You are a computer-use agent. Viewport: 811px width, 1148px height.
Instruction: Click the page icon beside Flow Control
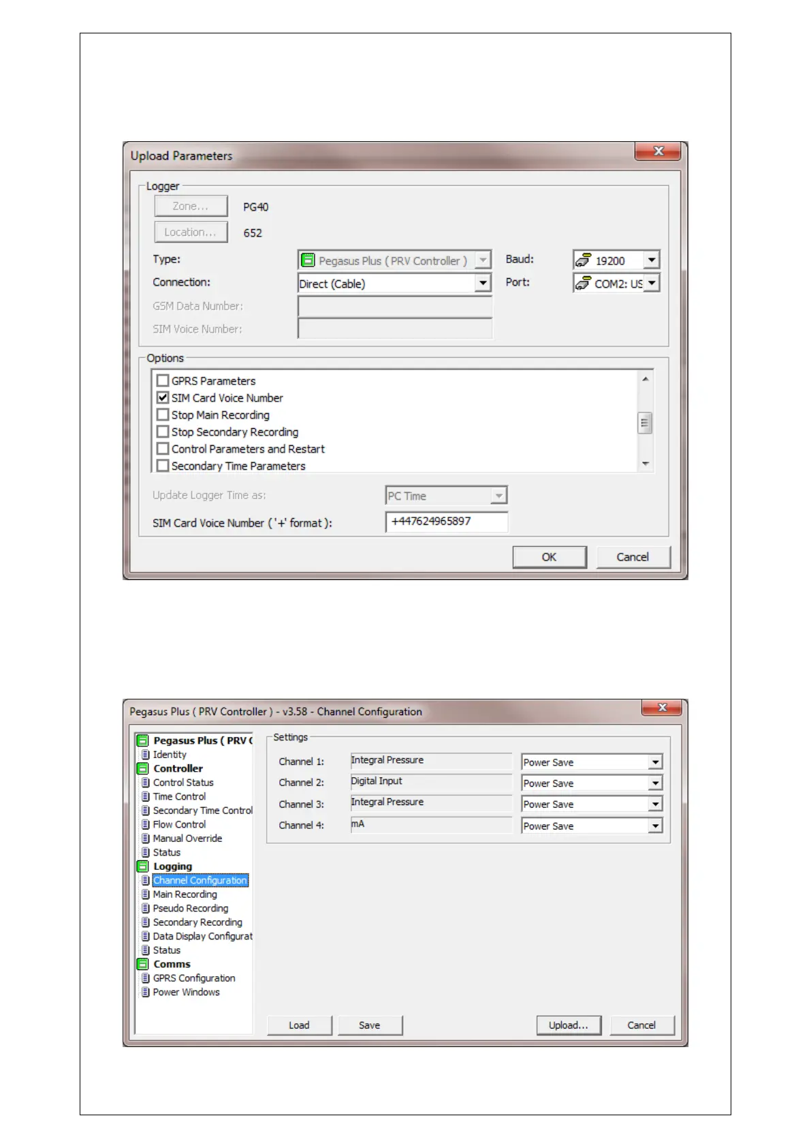145,824
